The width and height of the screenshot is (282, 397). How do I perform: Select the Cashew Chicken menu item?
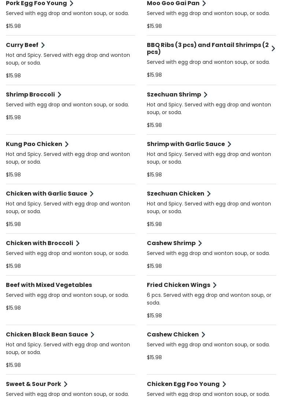pos(173,335)
